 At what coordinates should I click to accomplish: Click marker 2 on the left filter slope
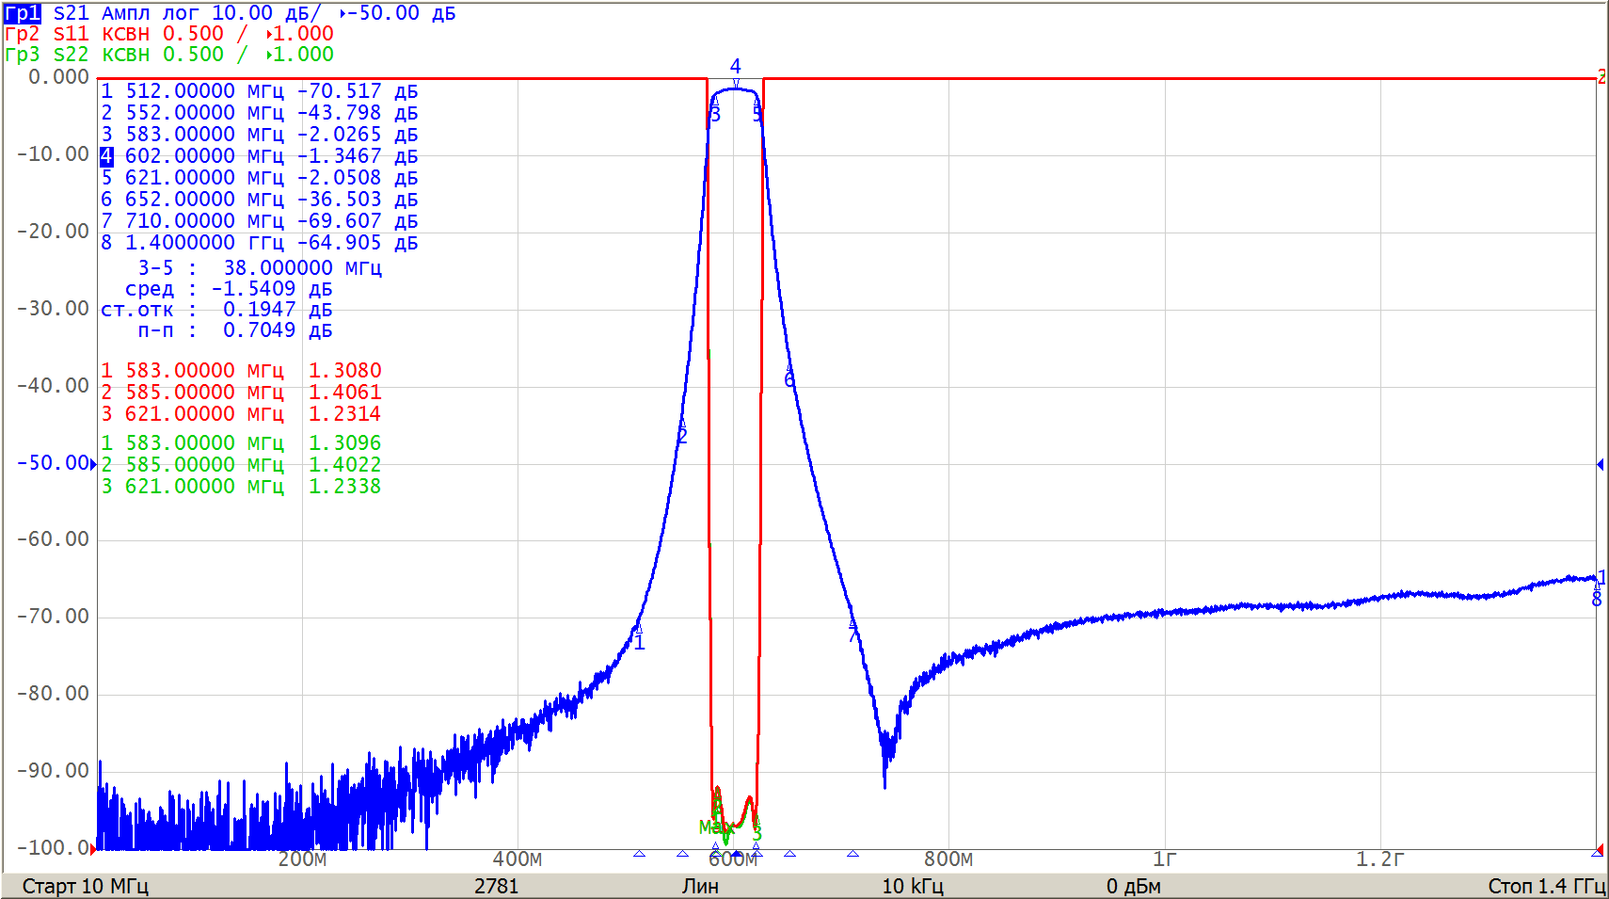[x=682, y=437]
